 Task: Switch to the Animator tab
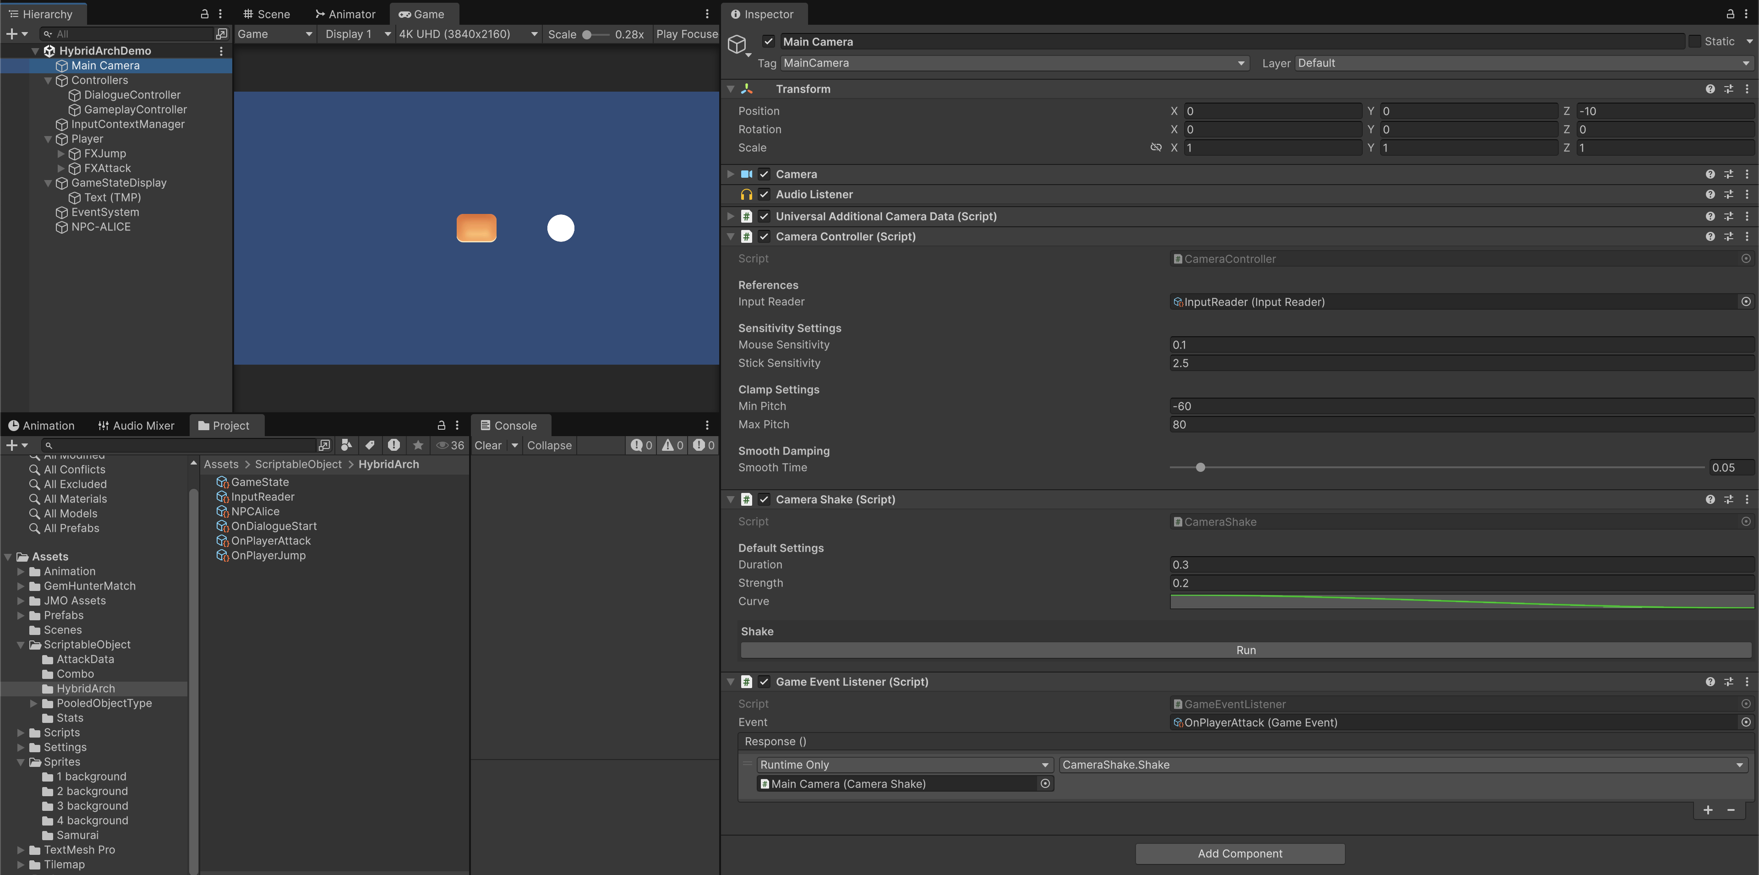345,14
